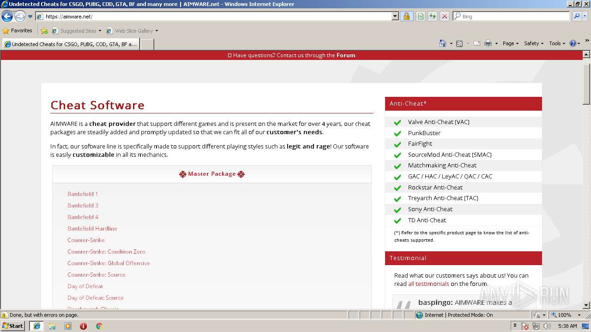The image size is (591, 332).
Task: Click the Forum link in red banner
Action: point(346,55)
